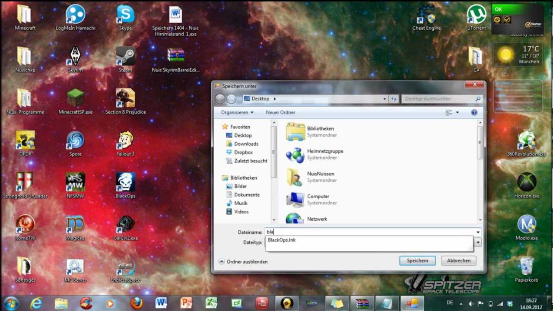The width and height of the screenshot is (553, 311).
Task: Show hidden tray icons arrow
Action: pyautogui.click(x=461, y=303)
